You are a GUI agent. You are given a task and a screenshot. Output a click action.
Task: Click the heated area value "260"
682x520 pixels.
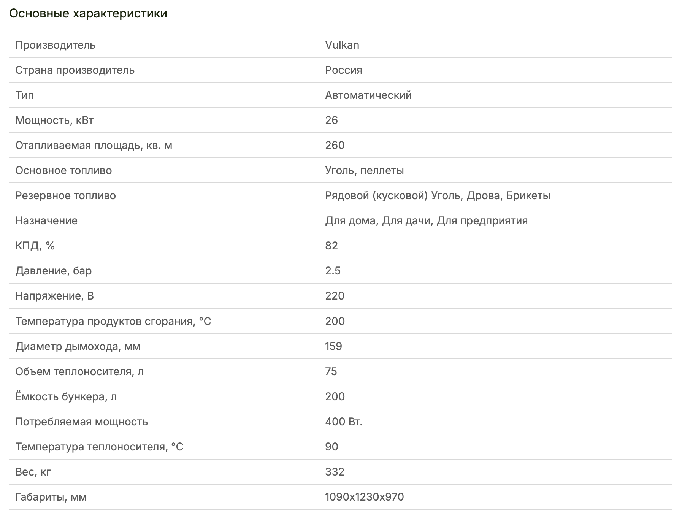coord(335,145)
